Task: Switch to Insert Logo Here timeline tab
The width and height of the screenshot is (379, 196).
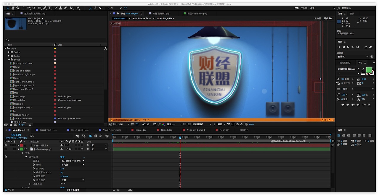Action: pos(80,130)
